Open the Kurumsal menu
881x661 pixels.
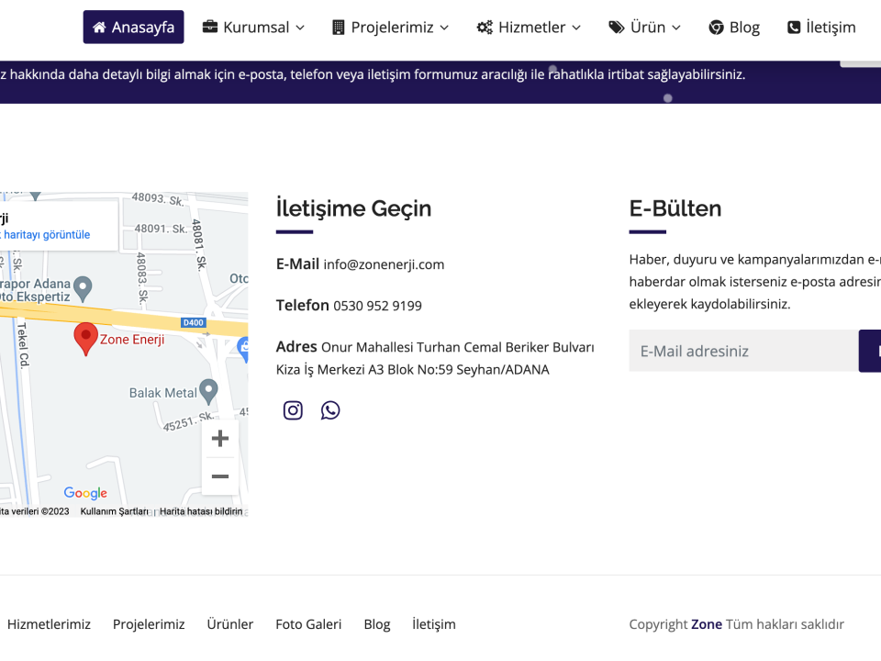(x=253, y=27)
